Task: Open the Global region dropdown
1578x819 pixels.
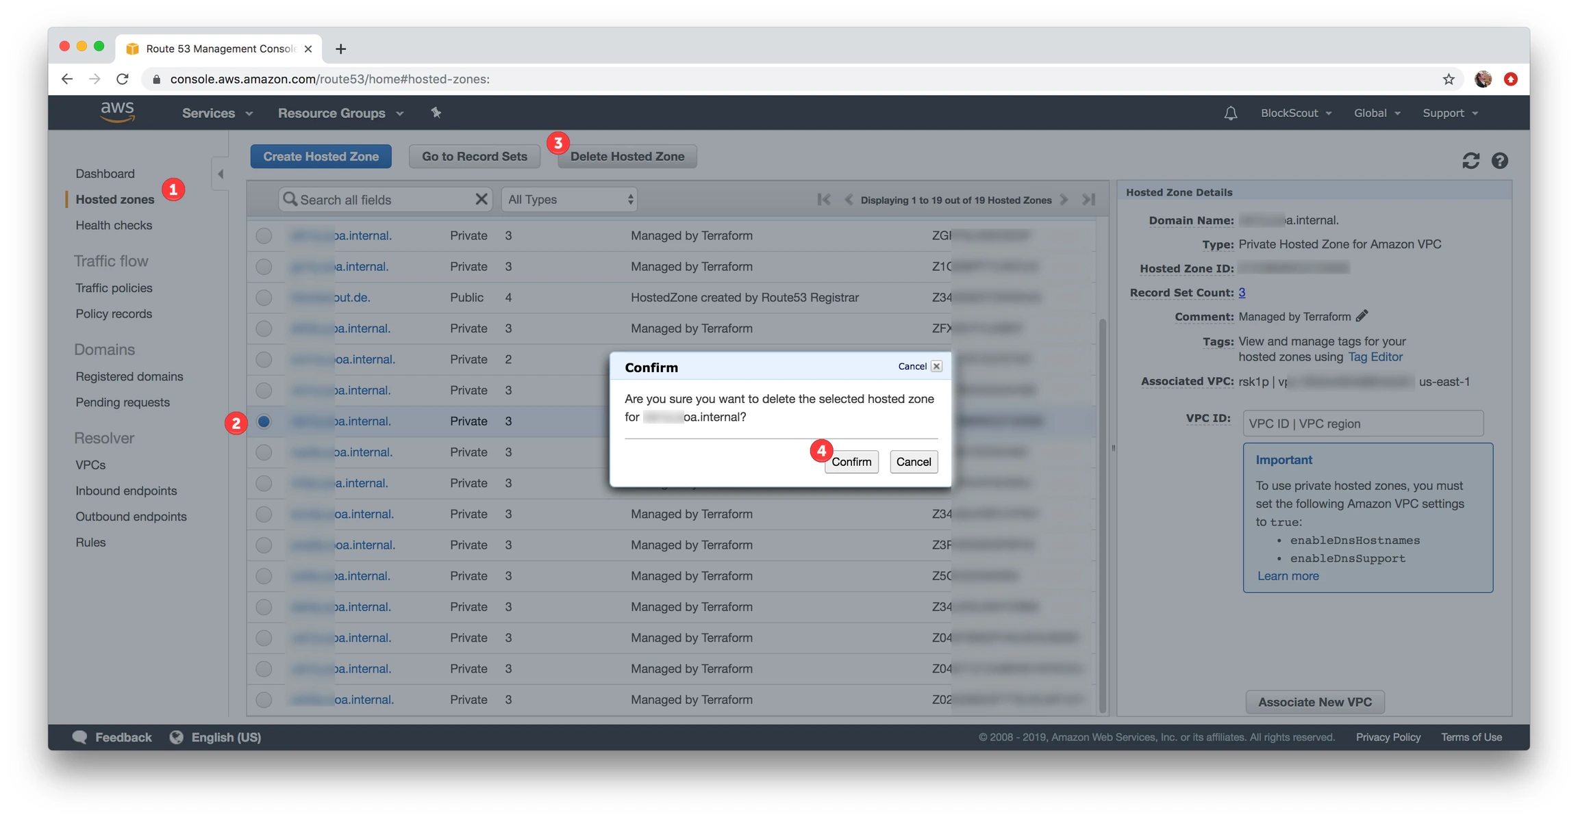Action: (x=1377, y=113)
